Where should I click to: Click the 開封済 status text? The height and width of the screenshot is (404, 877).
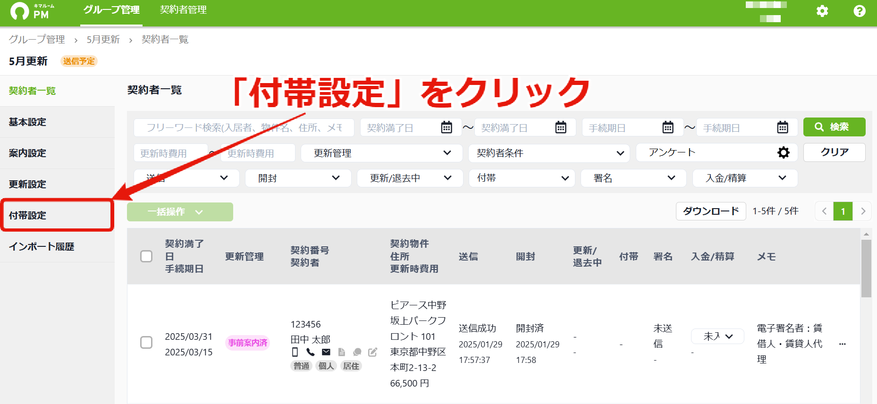click(530, 328)
